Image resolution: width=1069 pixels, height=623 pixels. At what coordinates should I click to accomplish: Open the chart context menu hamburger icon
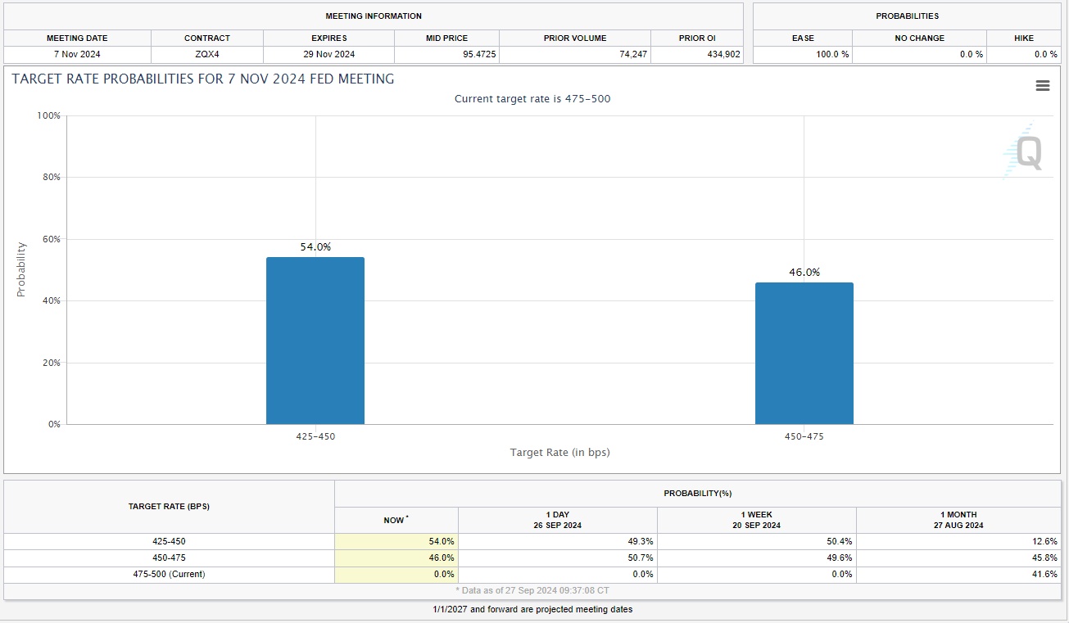[x=1042, y=86]
